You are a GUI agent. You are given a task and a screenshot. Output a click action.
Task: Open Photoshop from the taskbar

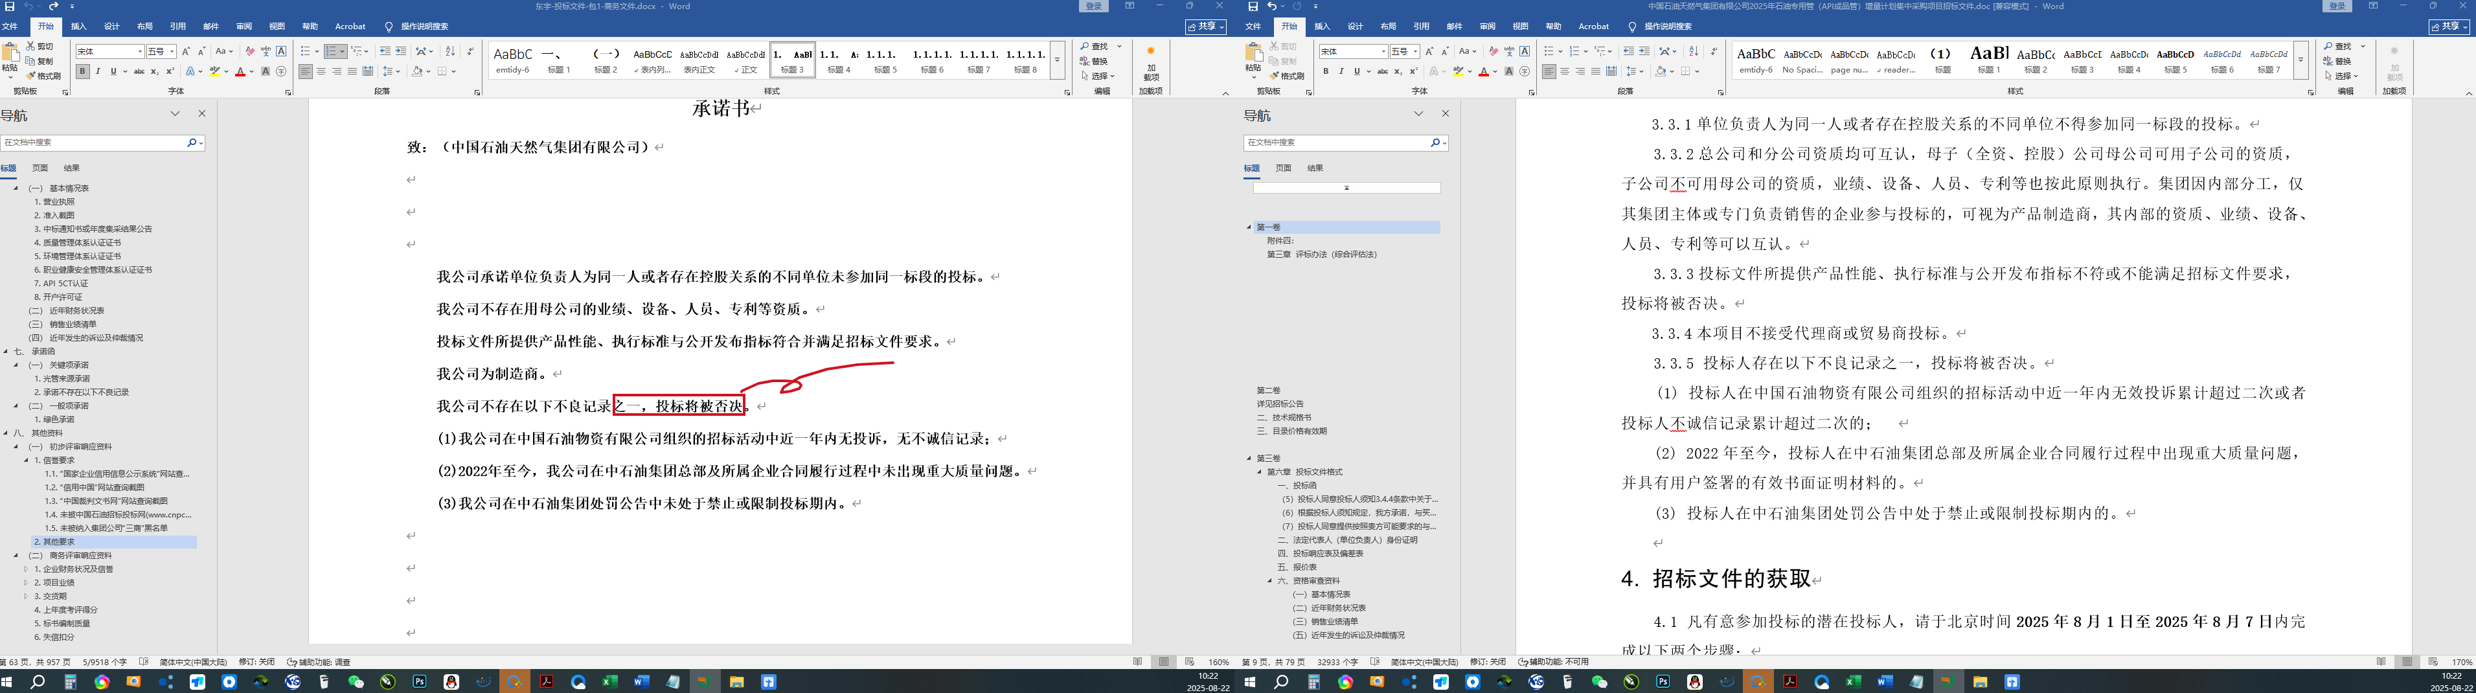tap(420, 681)
